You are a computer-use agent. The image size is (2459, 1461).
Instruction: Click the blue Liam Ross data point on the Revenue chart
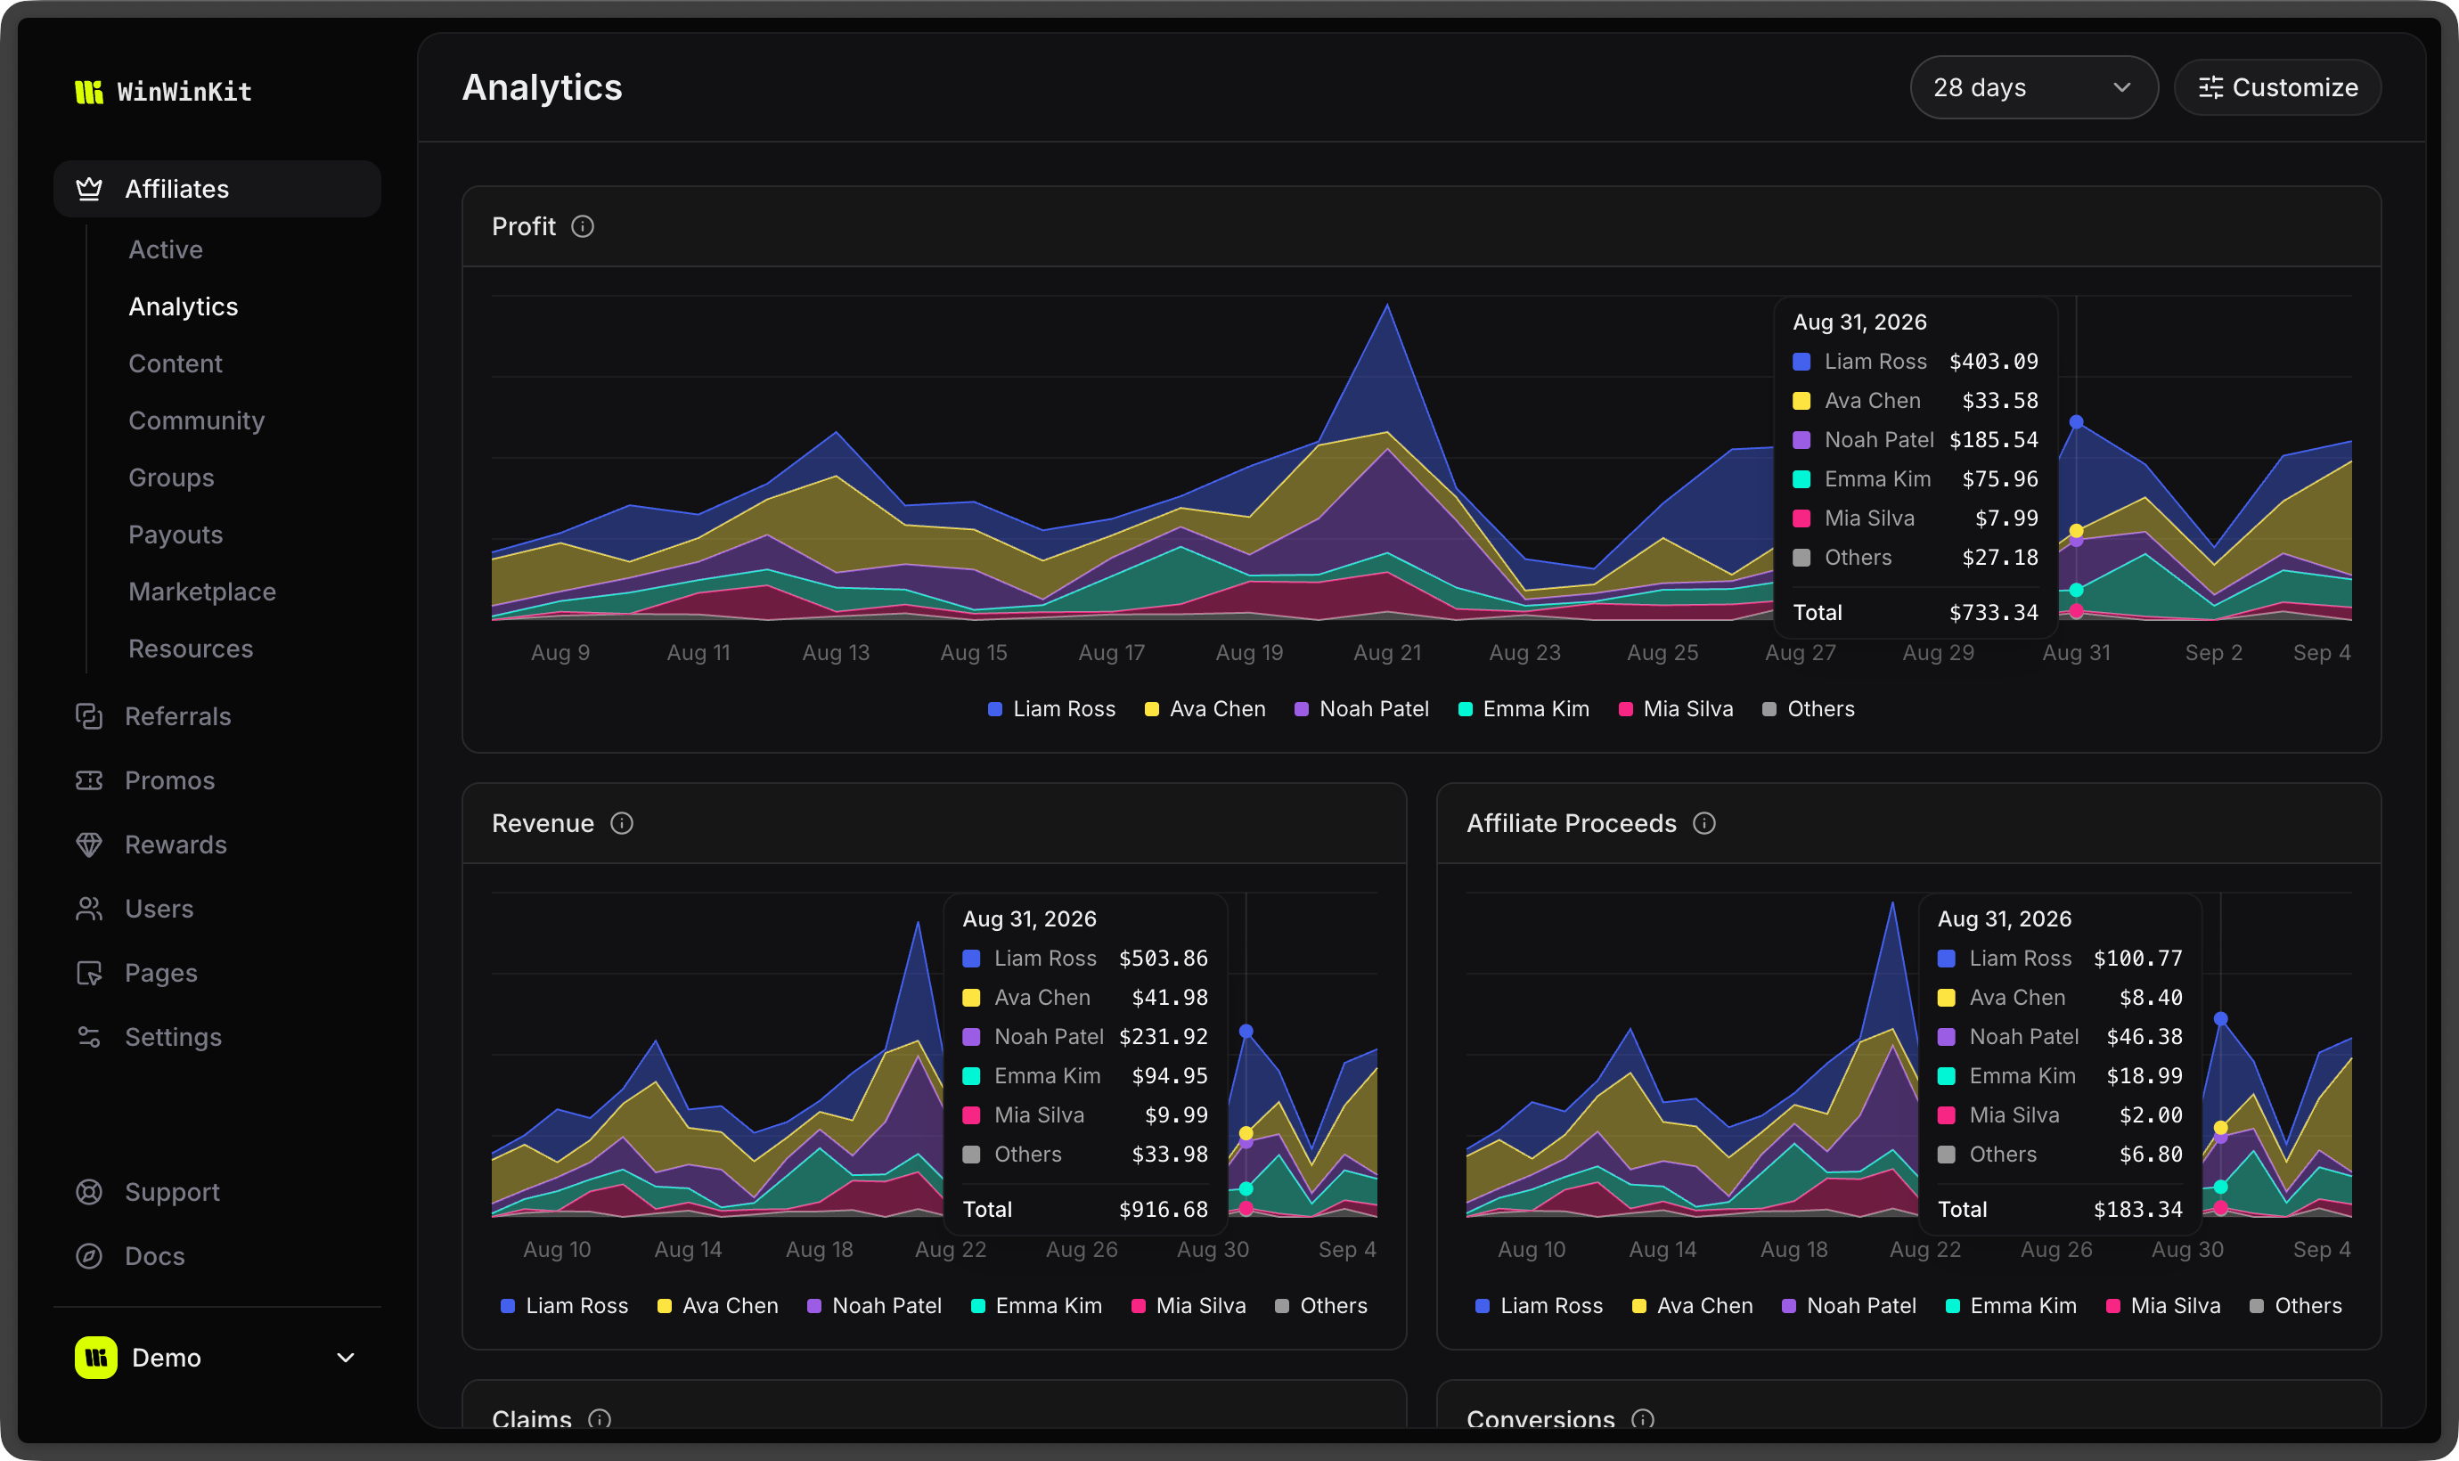[1246, 1031]
